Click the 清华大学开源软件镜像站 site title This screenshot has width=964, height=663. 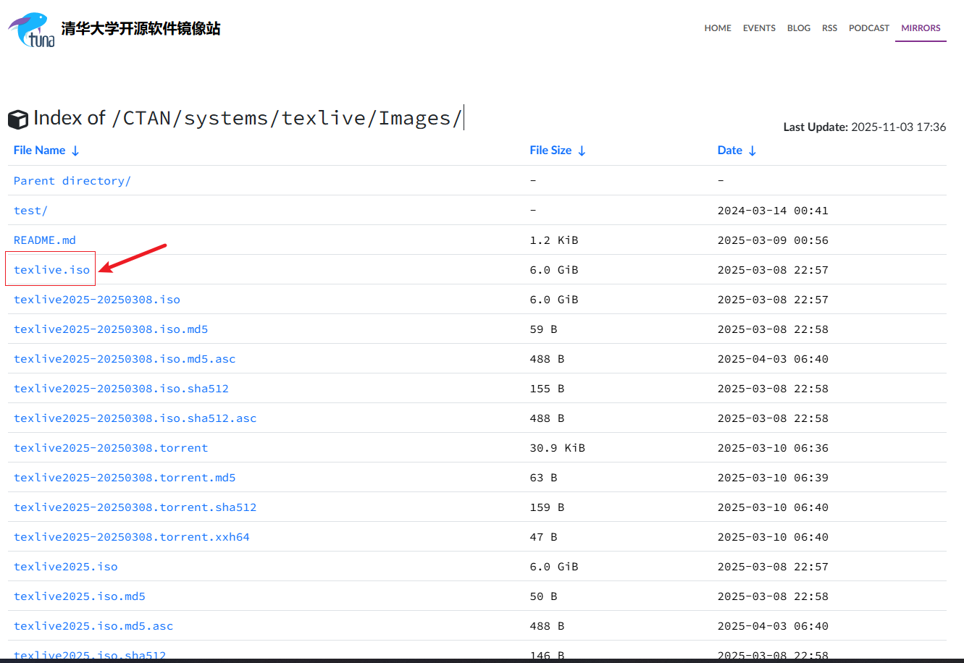click(141, 29)
